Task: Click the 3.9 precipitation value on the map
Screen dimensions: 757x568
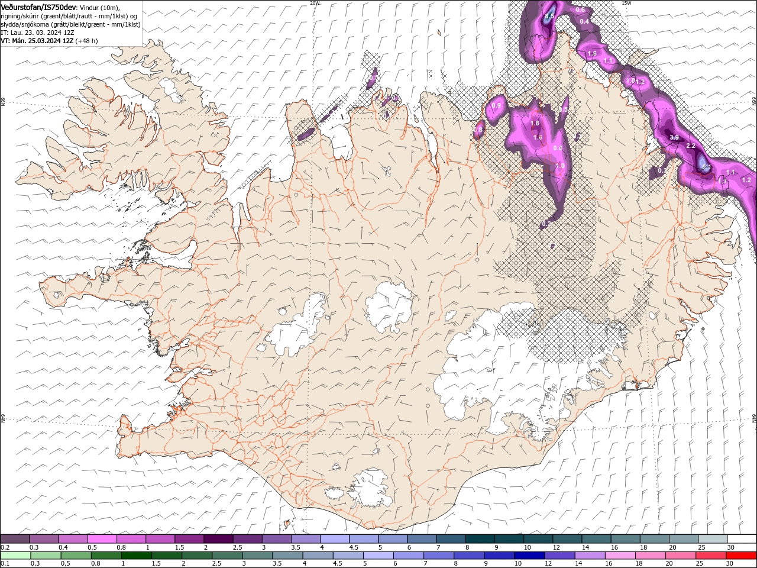Action: coord(674,137)
